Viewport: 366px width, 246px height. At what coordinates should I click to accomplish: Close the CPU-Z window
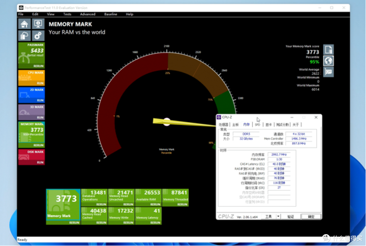[316, 117]
